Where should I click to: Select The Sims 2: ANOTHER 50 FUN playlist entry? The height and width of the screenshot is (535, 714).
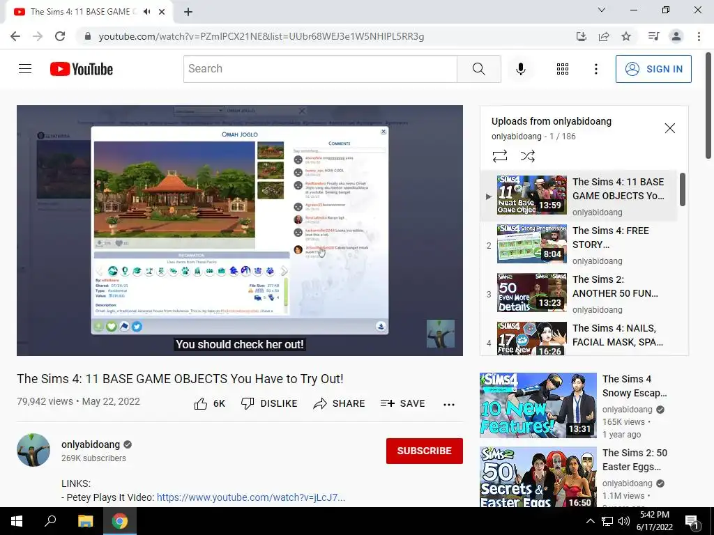(x=579, y=293)
